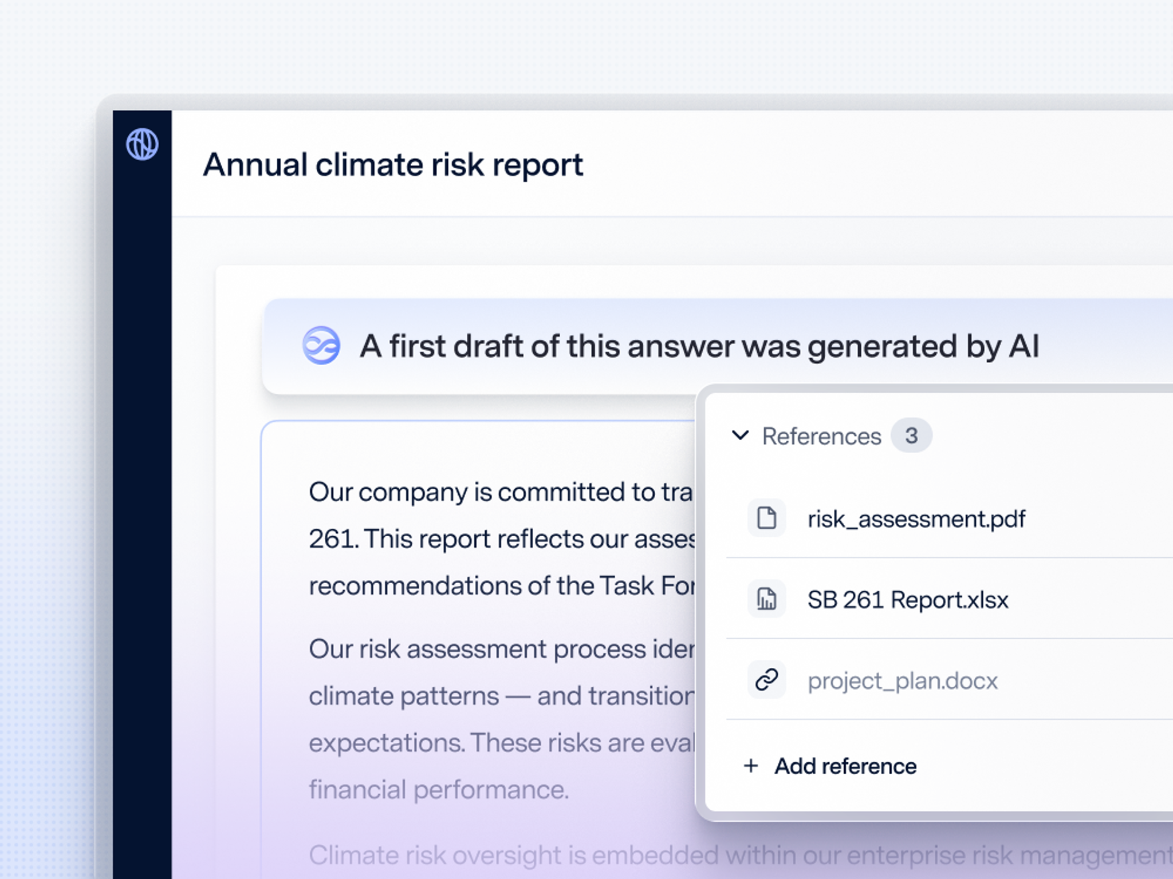Click the Add reference button
1173x879 pixels.
(x=845, y=766)
